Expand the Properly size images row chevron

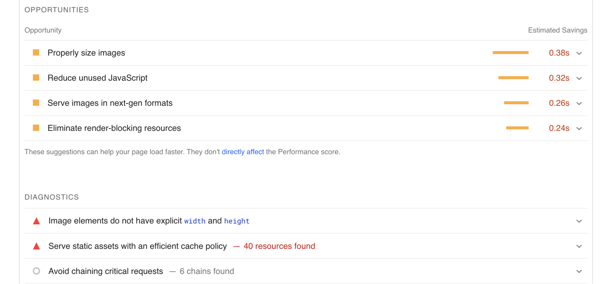pyautogui.click(x=579, y=53)
